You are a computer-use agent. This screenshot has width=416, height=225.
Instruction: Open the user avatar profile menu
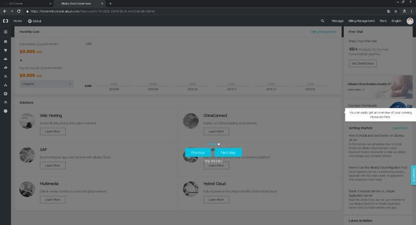(x=410, y=21)
